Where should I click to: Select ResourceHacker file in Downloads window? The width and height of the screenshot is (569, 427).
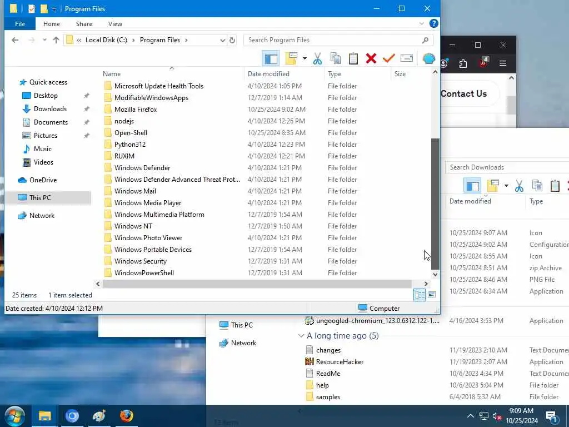tap(340, 361)
